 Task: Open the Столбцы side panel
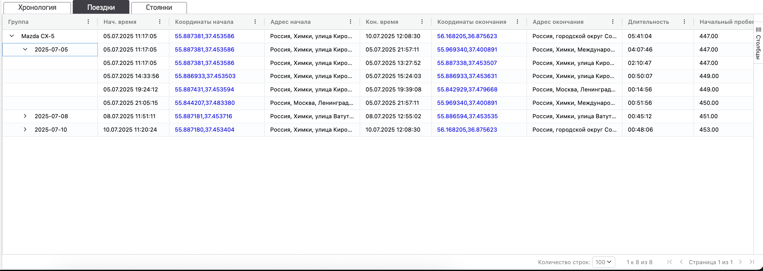[x=758, y=43]
